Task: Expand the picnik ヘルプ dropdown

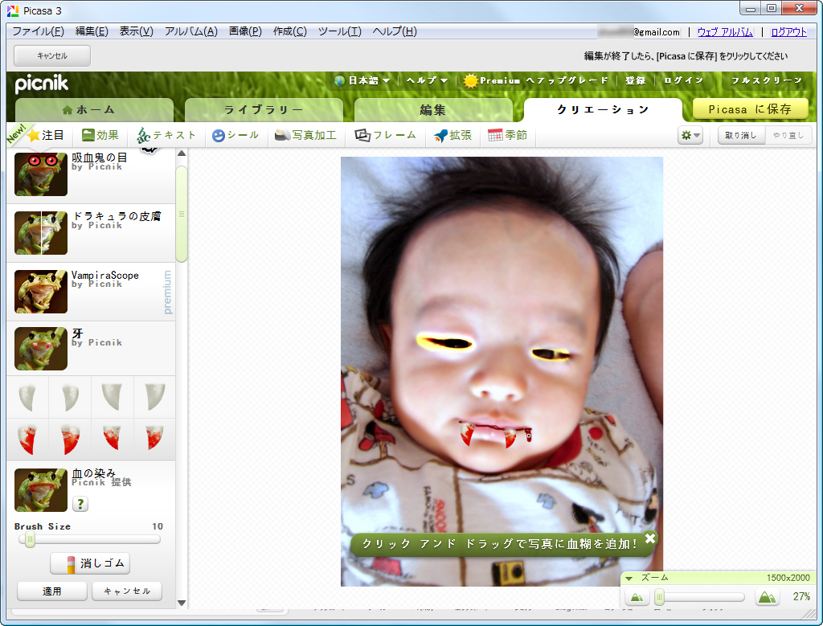Action: pos(424,80)
